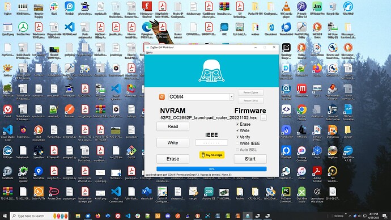This screenshot has height=220, width=391.
Task: Enable the Write IEEE checkbox
Action: tap(237, 143)
